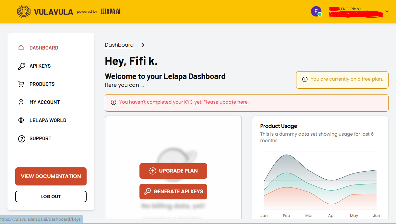
Task: Click the Products shopping cart icon
Action: [21, 84]
